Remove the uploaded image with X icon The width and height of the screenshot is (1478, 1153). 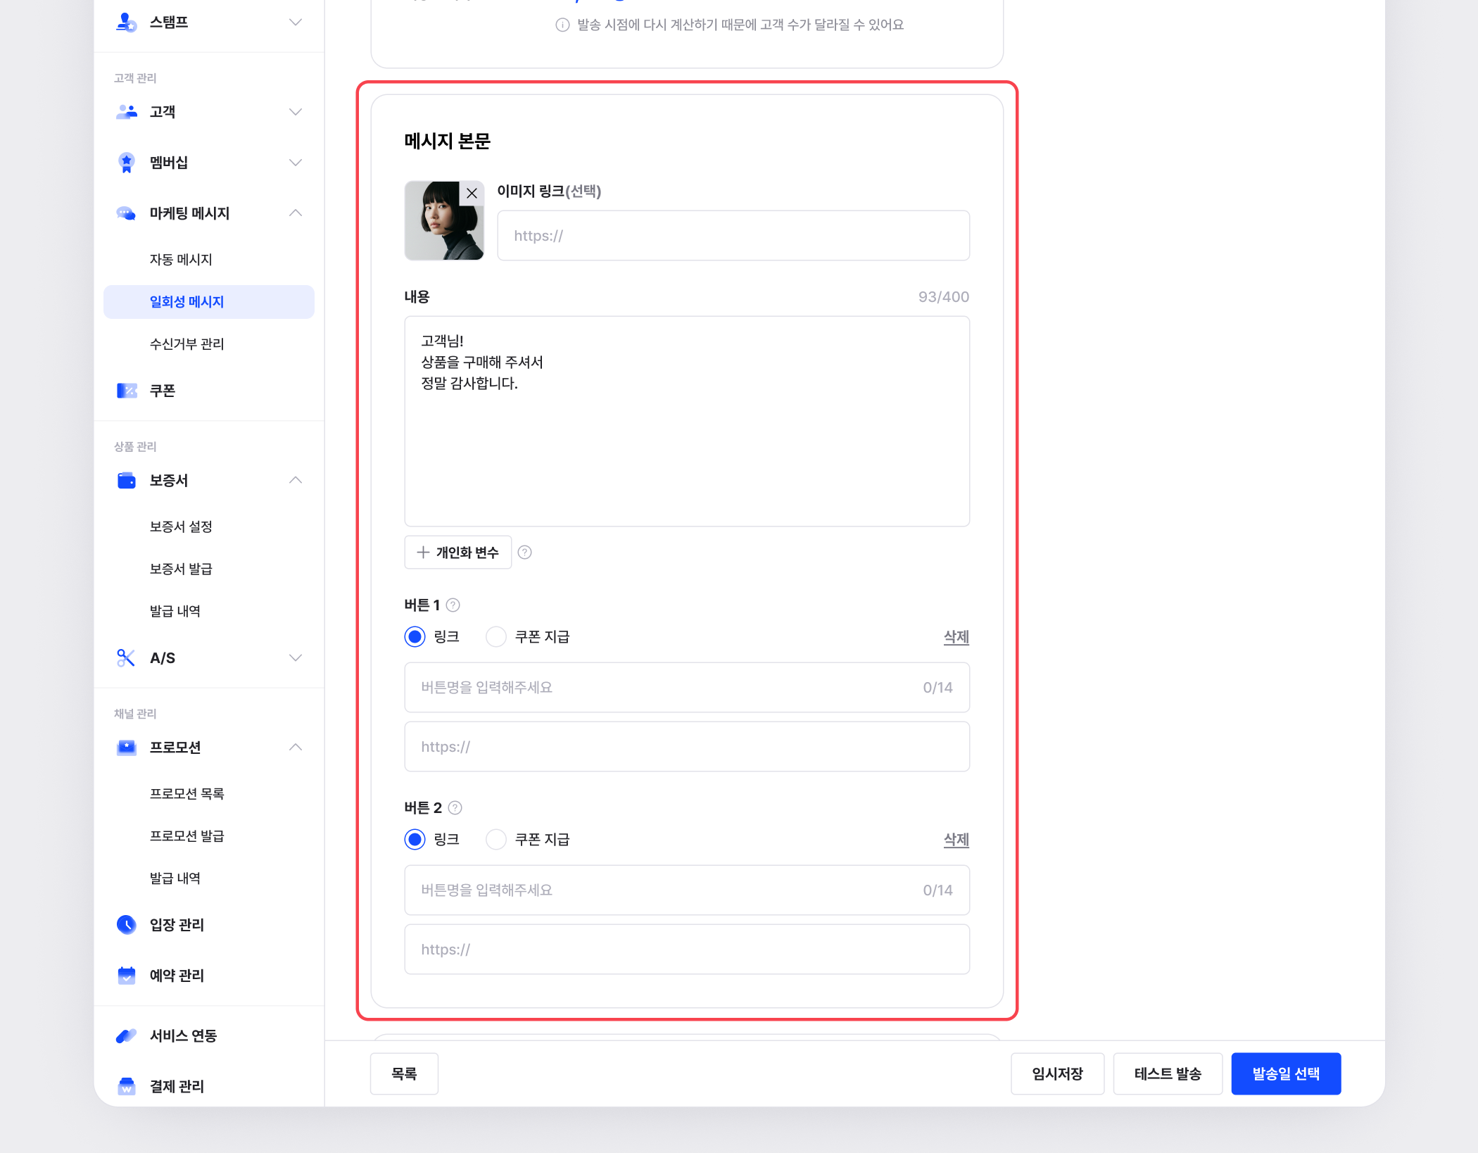coord(472,193)
